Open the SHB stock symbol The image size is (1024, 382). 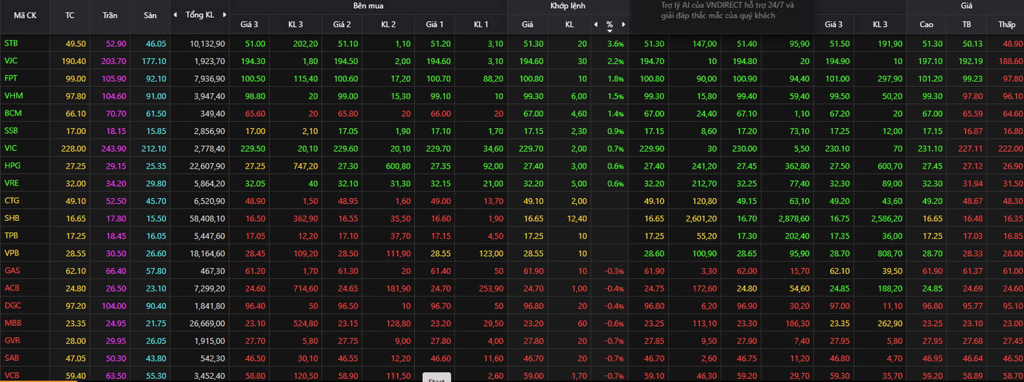point(12,218)
